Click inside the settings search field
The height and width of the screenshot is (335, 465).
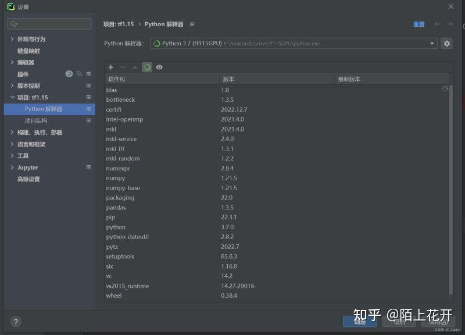coord(49,23)
